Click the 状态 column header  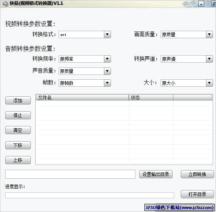151,97
